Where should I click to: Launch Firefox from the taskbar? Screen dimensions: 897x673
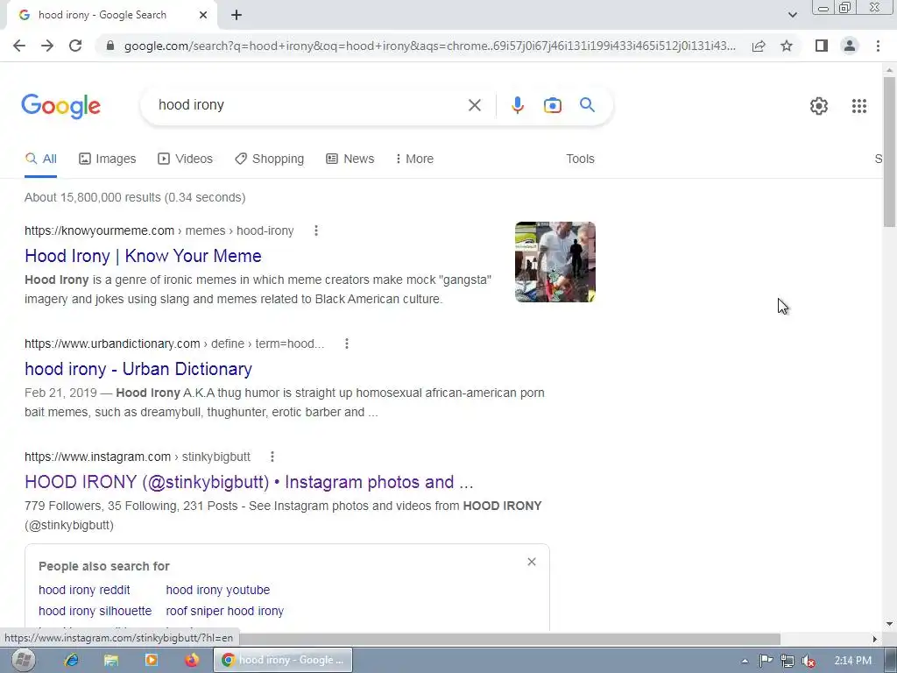coord(192,660)
